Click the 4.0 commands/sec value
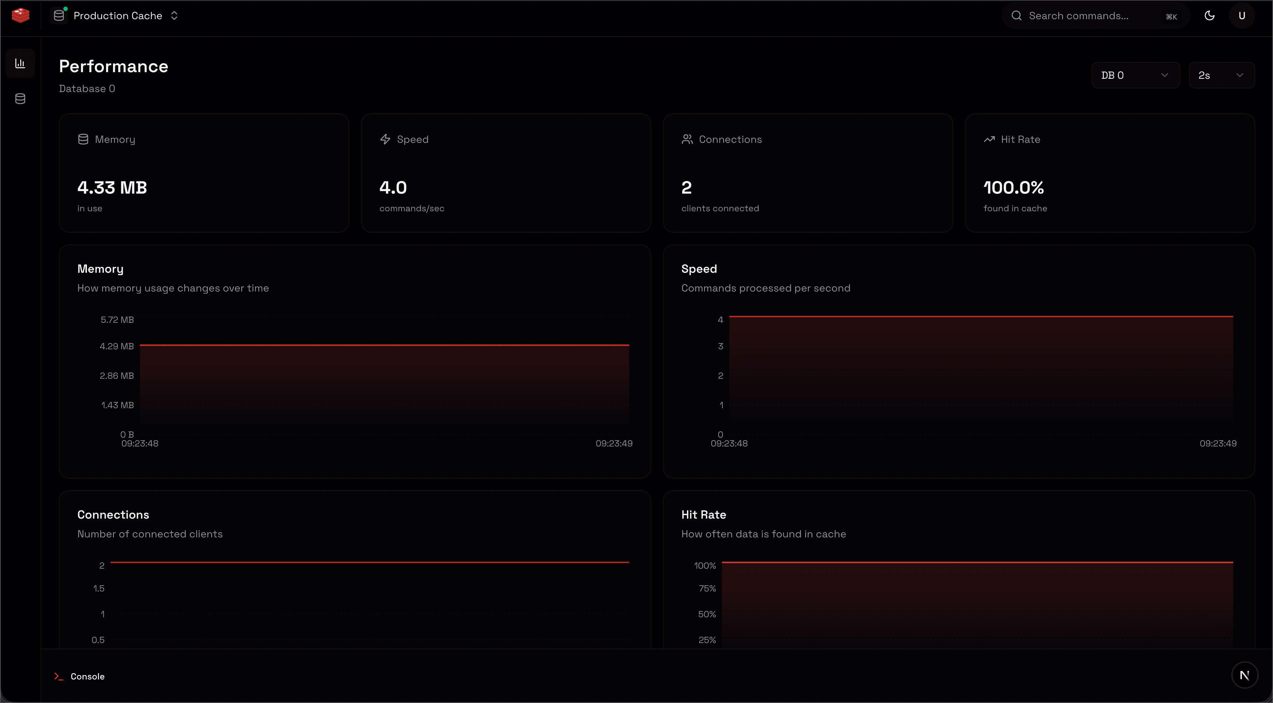Viewport: 1273px width, 703px height. [393, 188]
